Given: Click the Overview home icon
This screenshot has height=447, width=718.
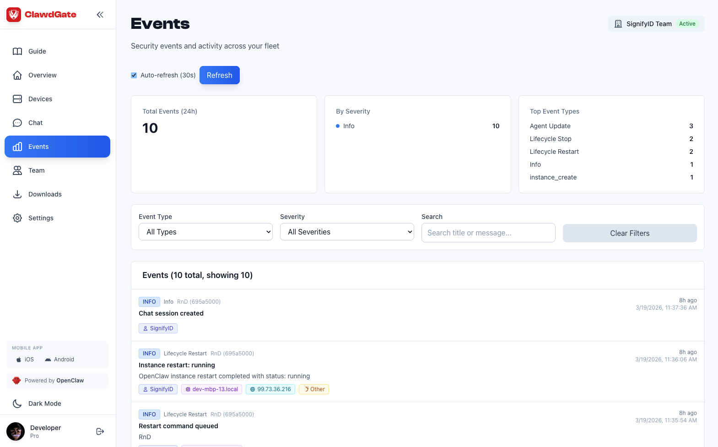Looking at the screenshot, I should pos(17,75).
